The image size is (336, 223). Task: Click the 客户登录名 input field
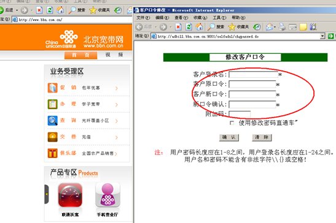click(253, 74)
